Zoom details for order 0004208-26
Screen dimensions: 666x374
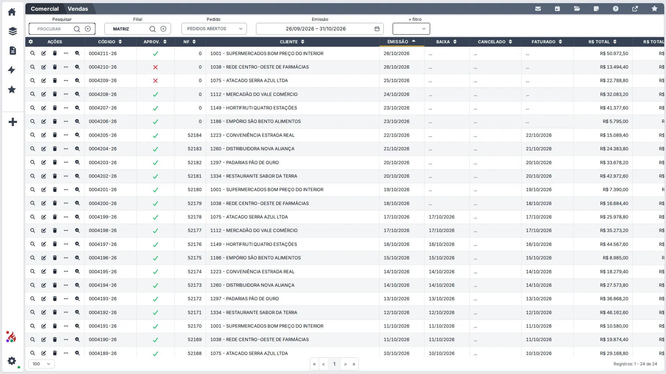point(77,94)
